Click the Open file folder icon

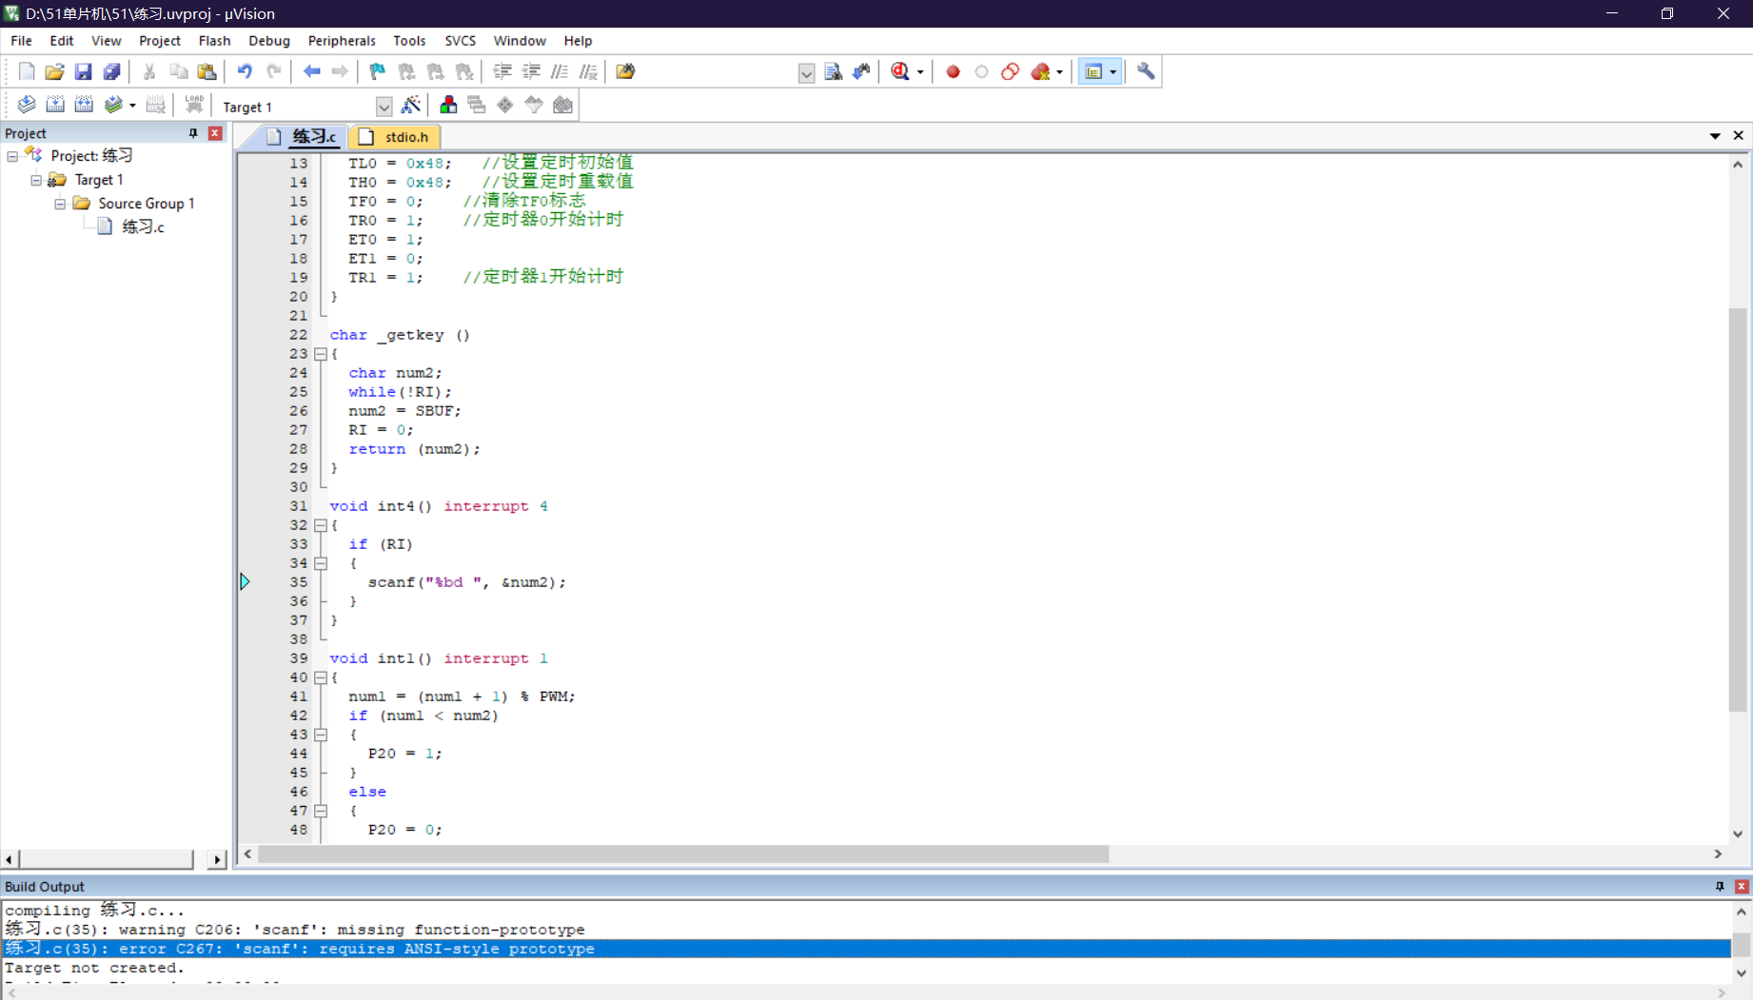tap(55, 71)
